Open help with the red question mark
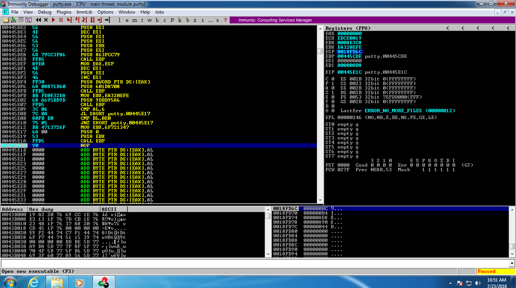Viewport: 516px width, 288px height. (226, 20)
